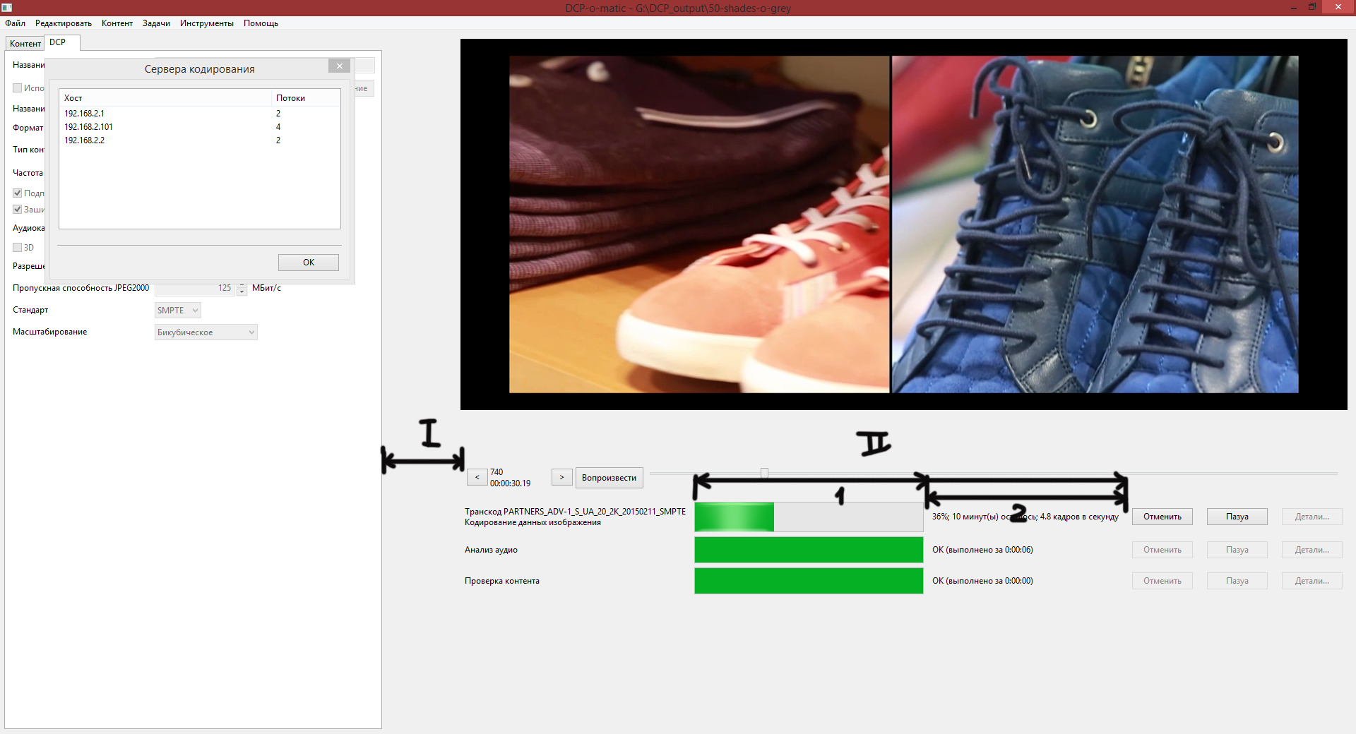Viewport: 1356px width, 734px height.
Task: Click OK in the encoding servers dialog
Action: (x=308, y=263)
